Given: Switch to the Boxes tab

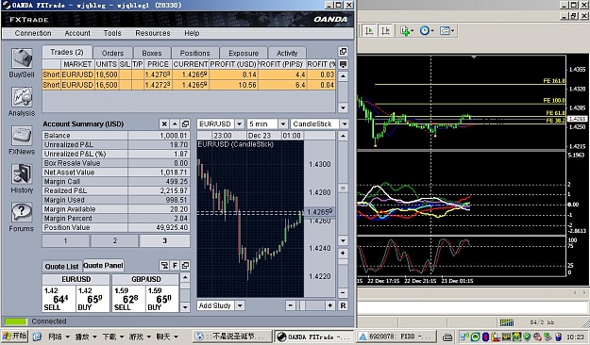Looking at the screenshot, I should (x=152, y=53).
